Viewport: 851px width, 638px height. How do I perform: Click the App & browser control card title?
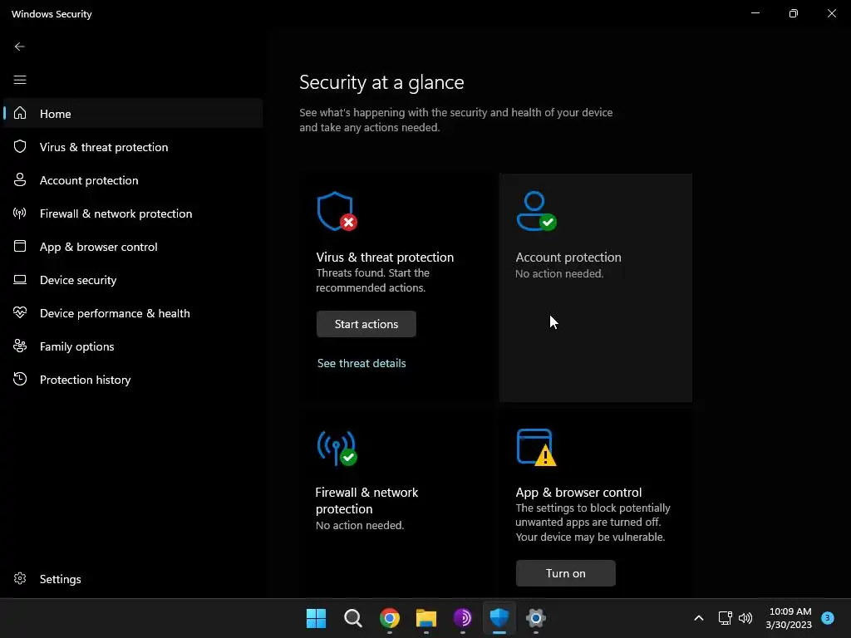(x=578, y=492)
